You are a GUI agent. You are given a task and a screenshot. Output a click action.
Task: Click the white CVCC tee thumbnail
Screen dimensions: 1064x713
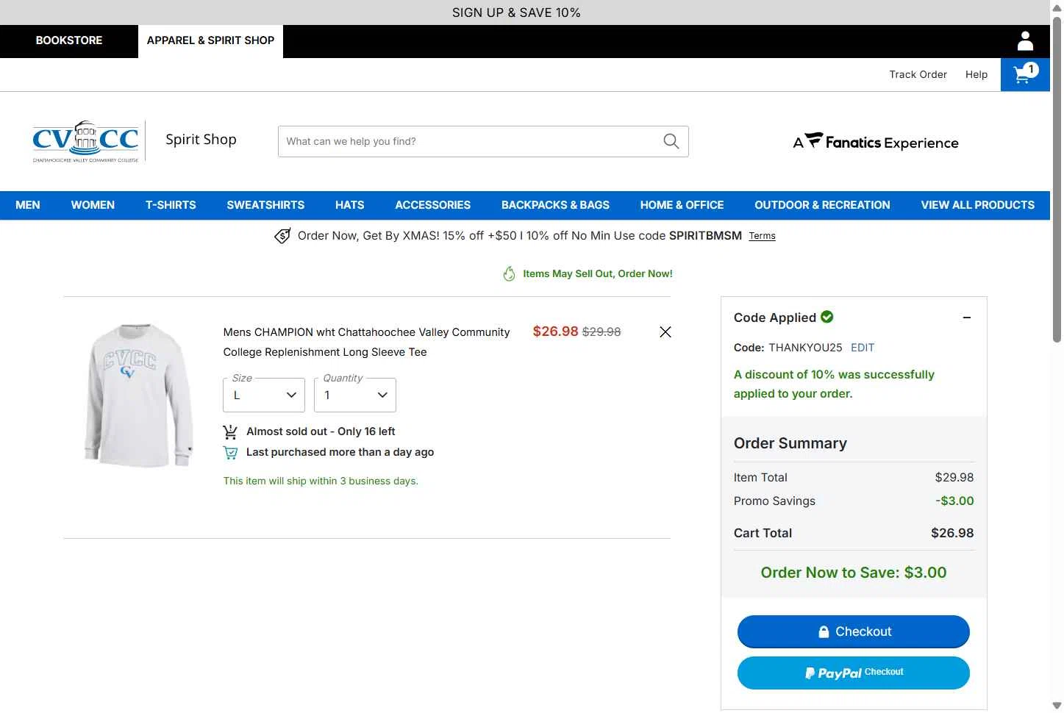point(139,395)
